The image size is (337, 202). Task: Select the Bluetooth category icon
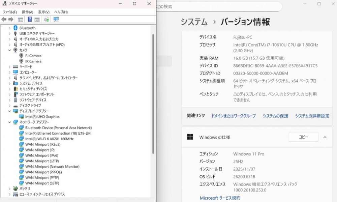tap(15, 28)
